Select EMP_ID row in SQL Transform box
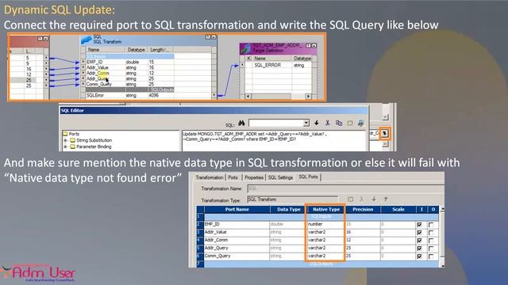 coord(129,62)
